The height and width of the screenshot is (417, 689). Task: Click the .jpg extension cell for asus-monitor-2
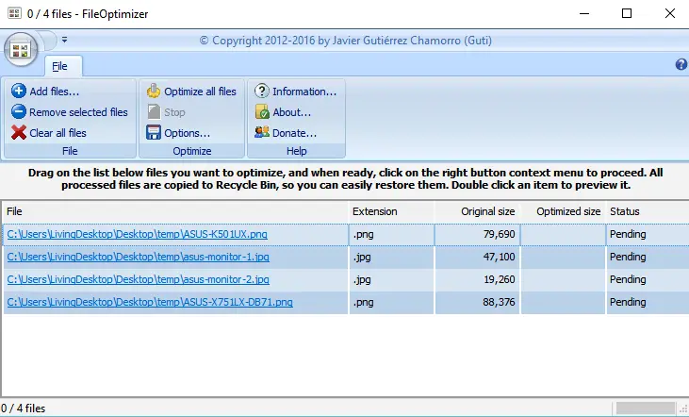[x=391, y=279]
